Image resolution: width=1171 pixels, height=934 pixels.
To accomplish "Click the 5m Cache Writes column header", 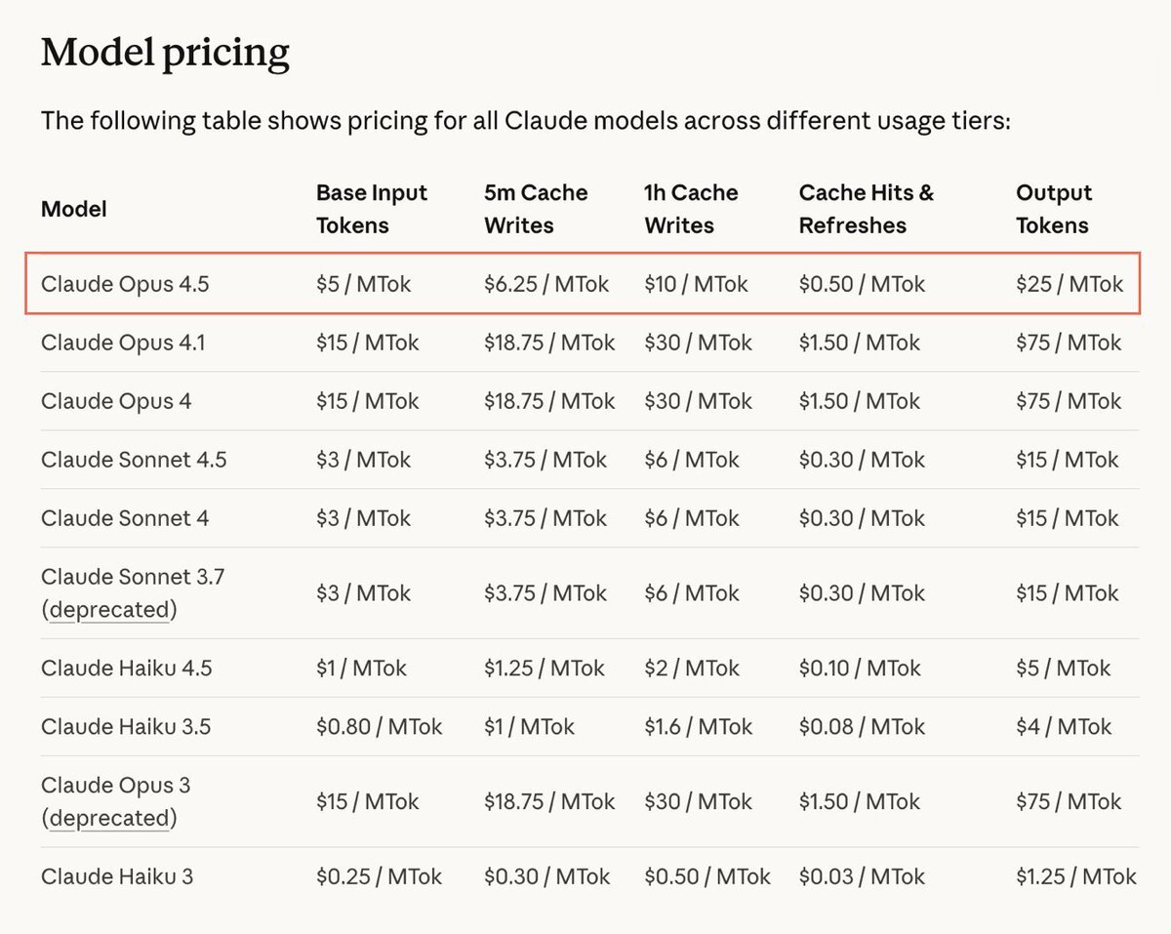I will tap(536, 209).
